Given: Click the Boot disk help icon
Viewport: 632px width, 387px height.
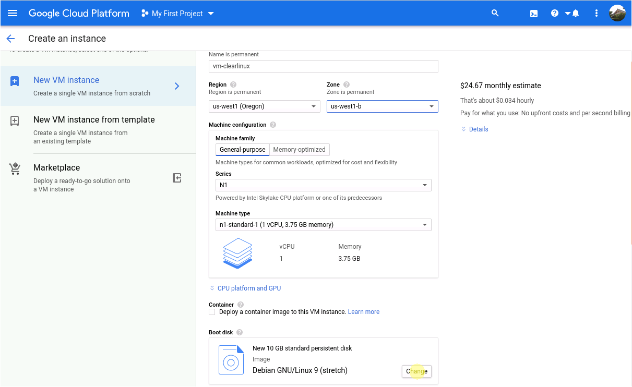Looking at the screenshot, I should pyautogui.click(x=239, y=332).
